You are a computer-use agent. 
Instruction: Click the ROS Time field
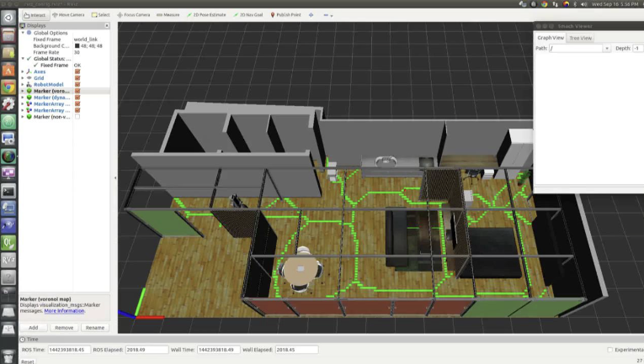(x=68, y=350)
